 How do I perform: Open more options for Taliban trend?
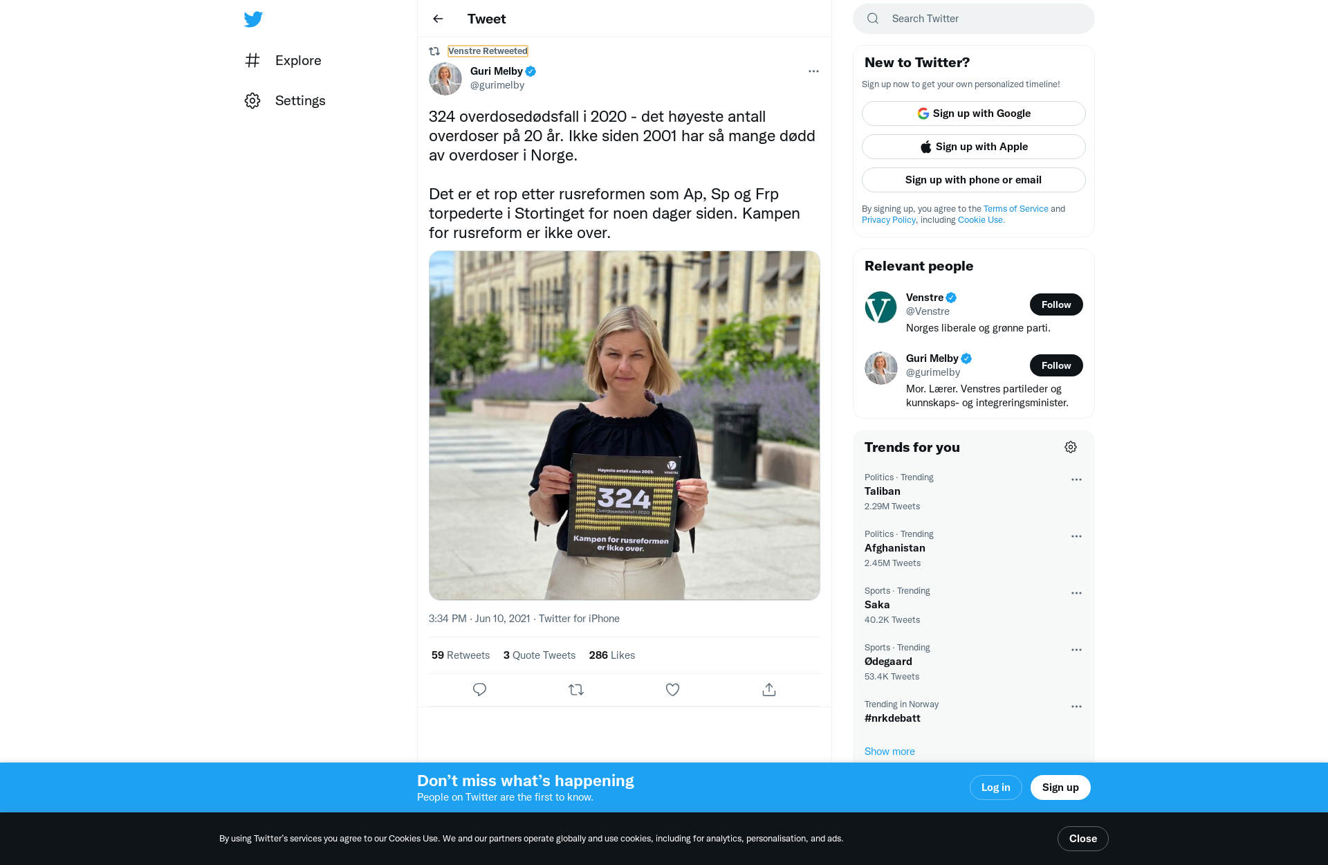1076,480
